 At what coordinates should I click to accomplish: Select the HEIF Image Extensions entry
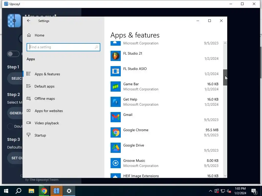[x=141, y=176]
